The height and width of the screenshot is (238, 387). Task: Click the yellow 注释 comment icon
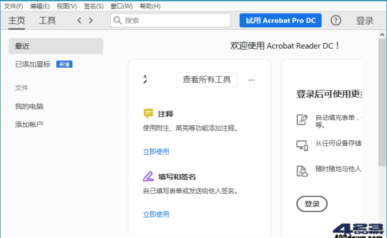point(149,114)
